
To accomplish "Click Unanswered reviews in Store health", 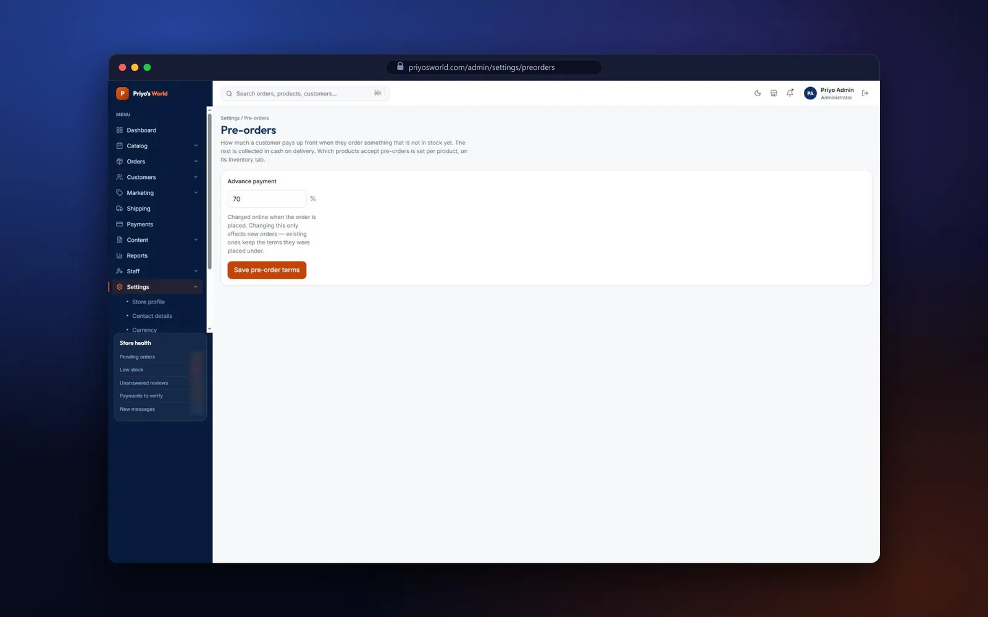I will tap(143, 383).
